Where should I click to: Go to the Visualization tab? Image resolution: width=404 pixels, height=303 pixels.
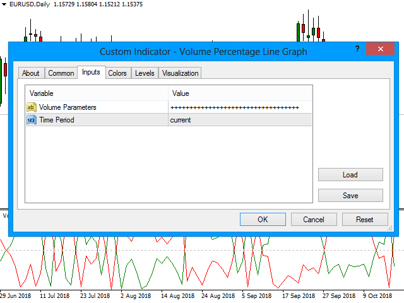(181, 73)
